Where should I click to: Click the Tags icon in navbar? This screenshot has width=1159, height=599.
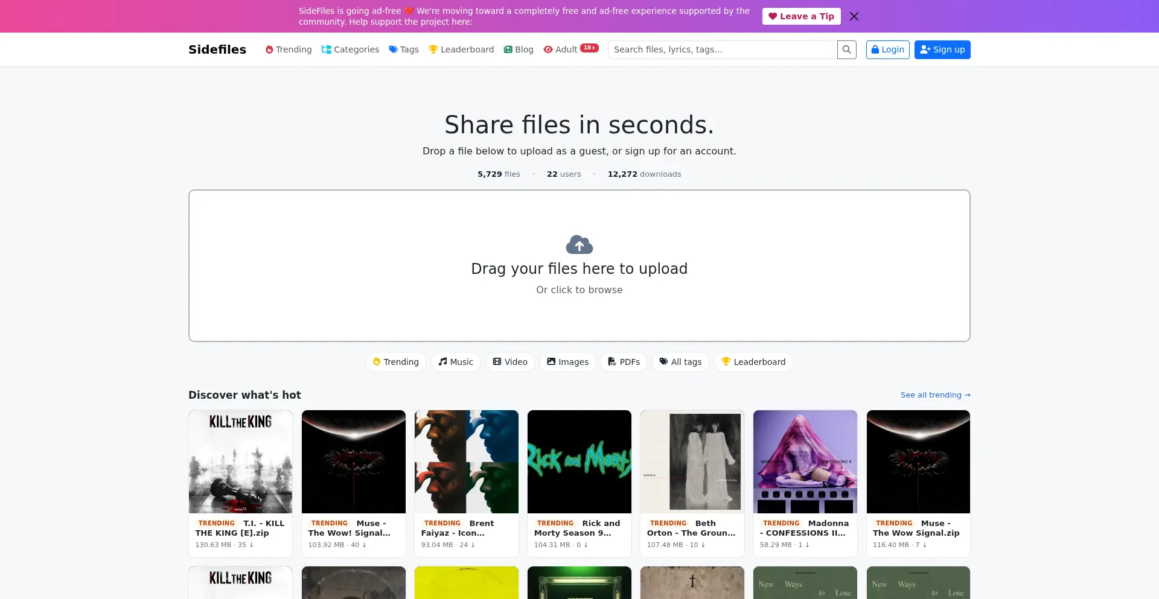(x=394, y=49)
